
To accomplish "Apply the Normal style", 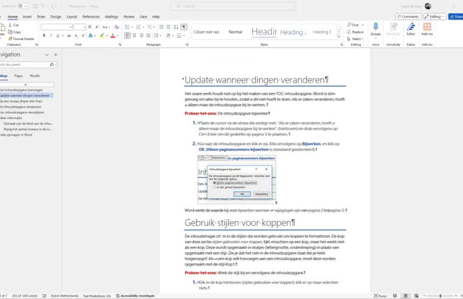I will 235,32.
